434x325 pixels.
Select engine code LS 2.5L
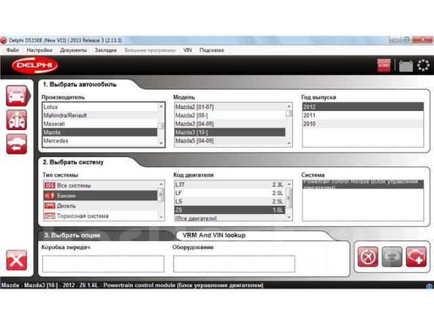(230, 202)
